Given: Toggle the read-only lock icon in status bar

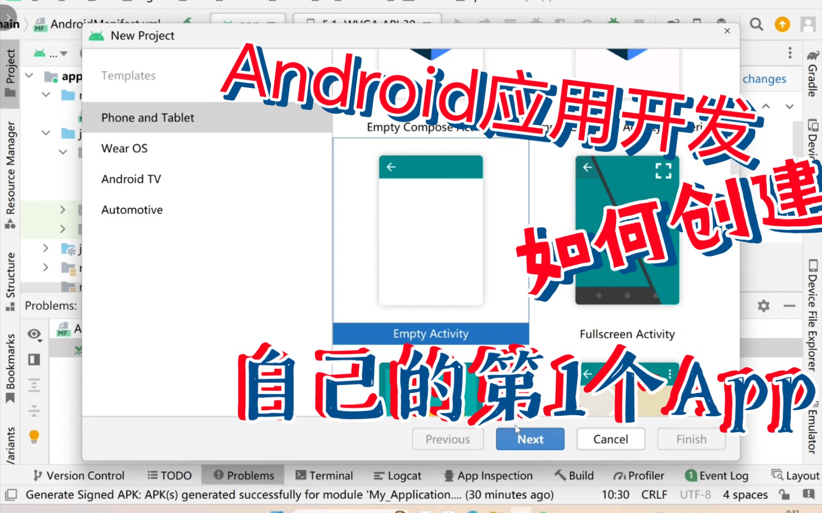Looking at the screenshot, I should [x=784, y=495].
